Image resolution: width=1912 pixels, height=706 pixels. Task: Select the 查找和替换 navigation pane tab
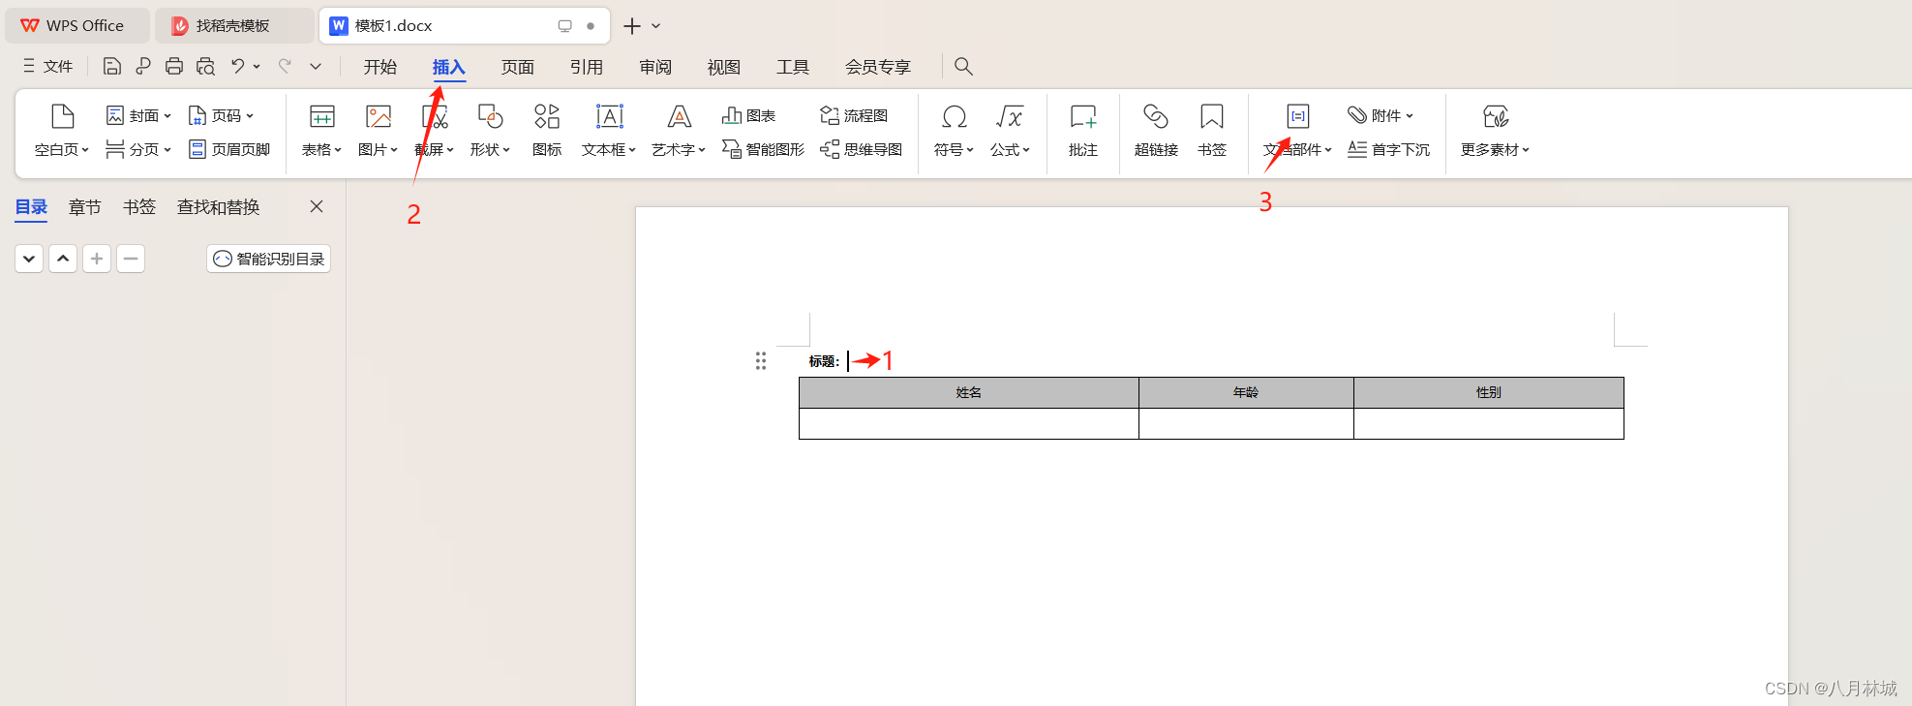(x=219, y=207)
